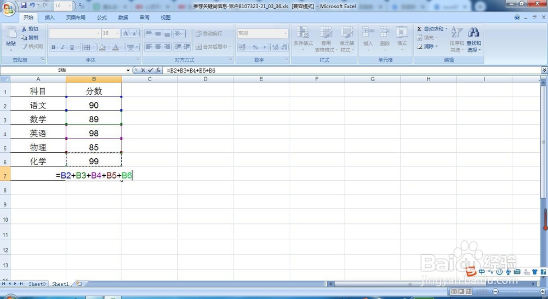The height and width of the screenshot is (299, 548).
Task: Click the Office button logo
Action: pyautogui.click(x=9, y=8)
